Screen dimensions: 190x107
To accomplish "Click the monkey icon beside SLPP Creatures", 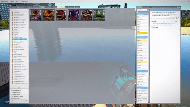I will (x=12, y=68).
